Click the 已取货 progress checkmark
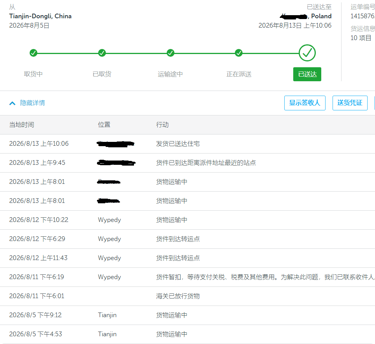The height and width of the screenshot is (344, 375). tap(102, 53)
